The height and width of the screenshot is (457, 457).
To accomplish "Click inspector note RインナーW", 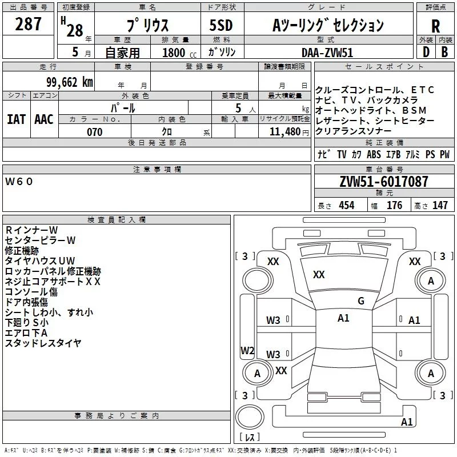I will click(x=31, y=230).
